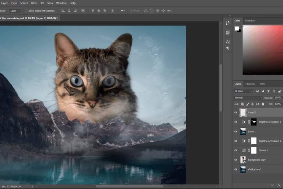Viewport: 283px width, 189px height.
Task: Distribute vertically icon in options bar
Action: (x=83, y=11)
